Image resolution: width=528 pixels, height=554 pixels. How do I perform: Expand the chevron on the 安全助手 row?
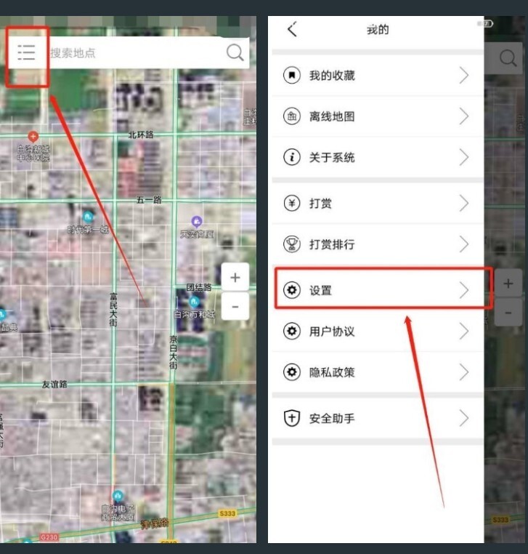coord(464,418)
